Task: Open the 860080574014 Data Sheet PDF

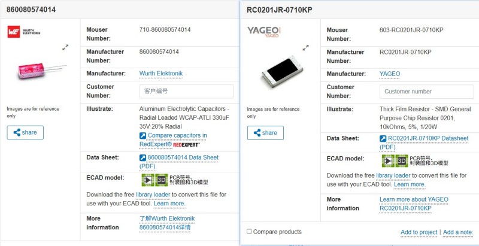Action: tap(178, 161)
